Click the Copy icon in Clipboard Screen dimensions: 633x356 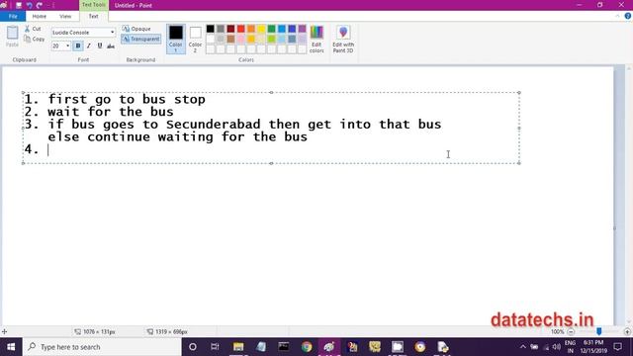point(27,39)
